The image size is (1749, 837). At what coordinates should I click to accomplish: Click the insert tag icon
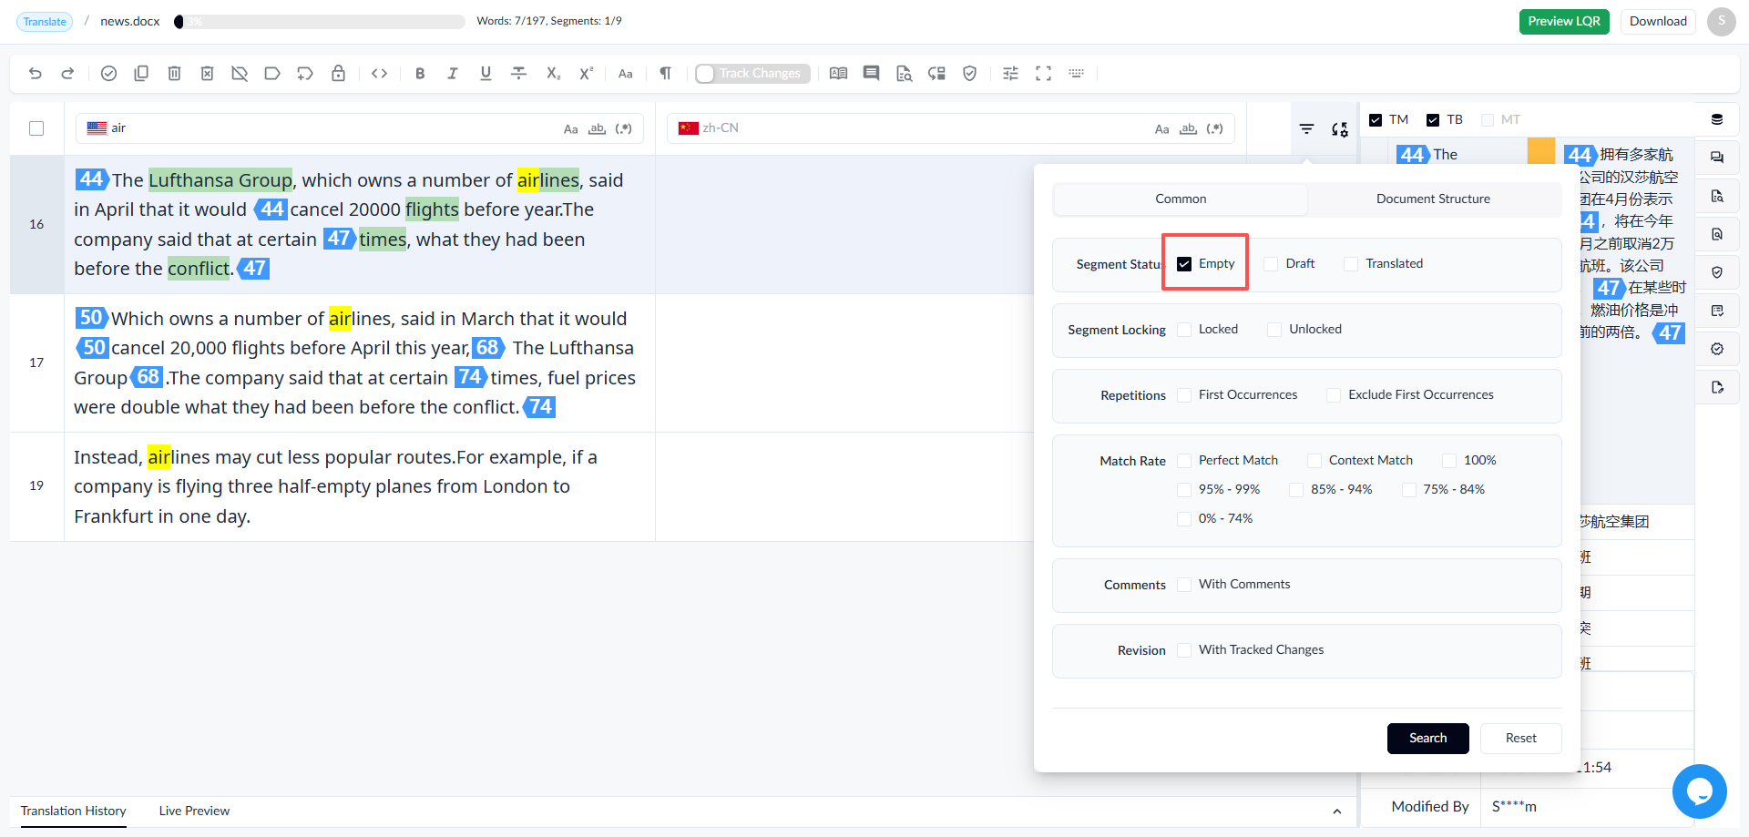coord(380,74)
